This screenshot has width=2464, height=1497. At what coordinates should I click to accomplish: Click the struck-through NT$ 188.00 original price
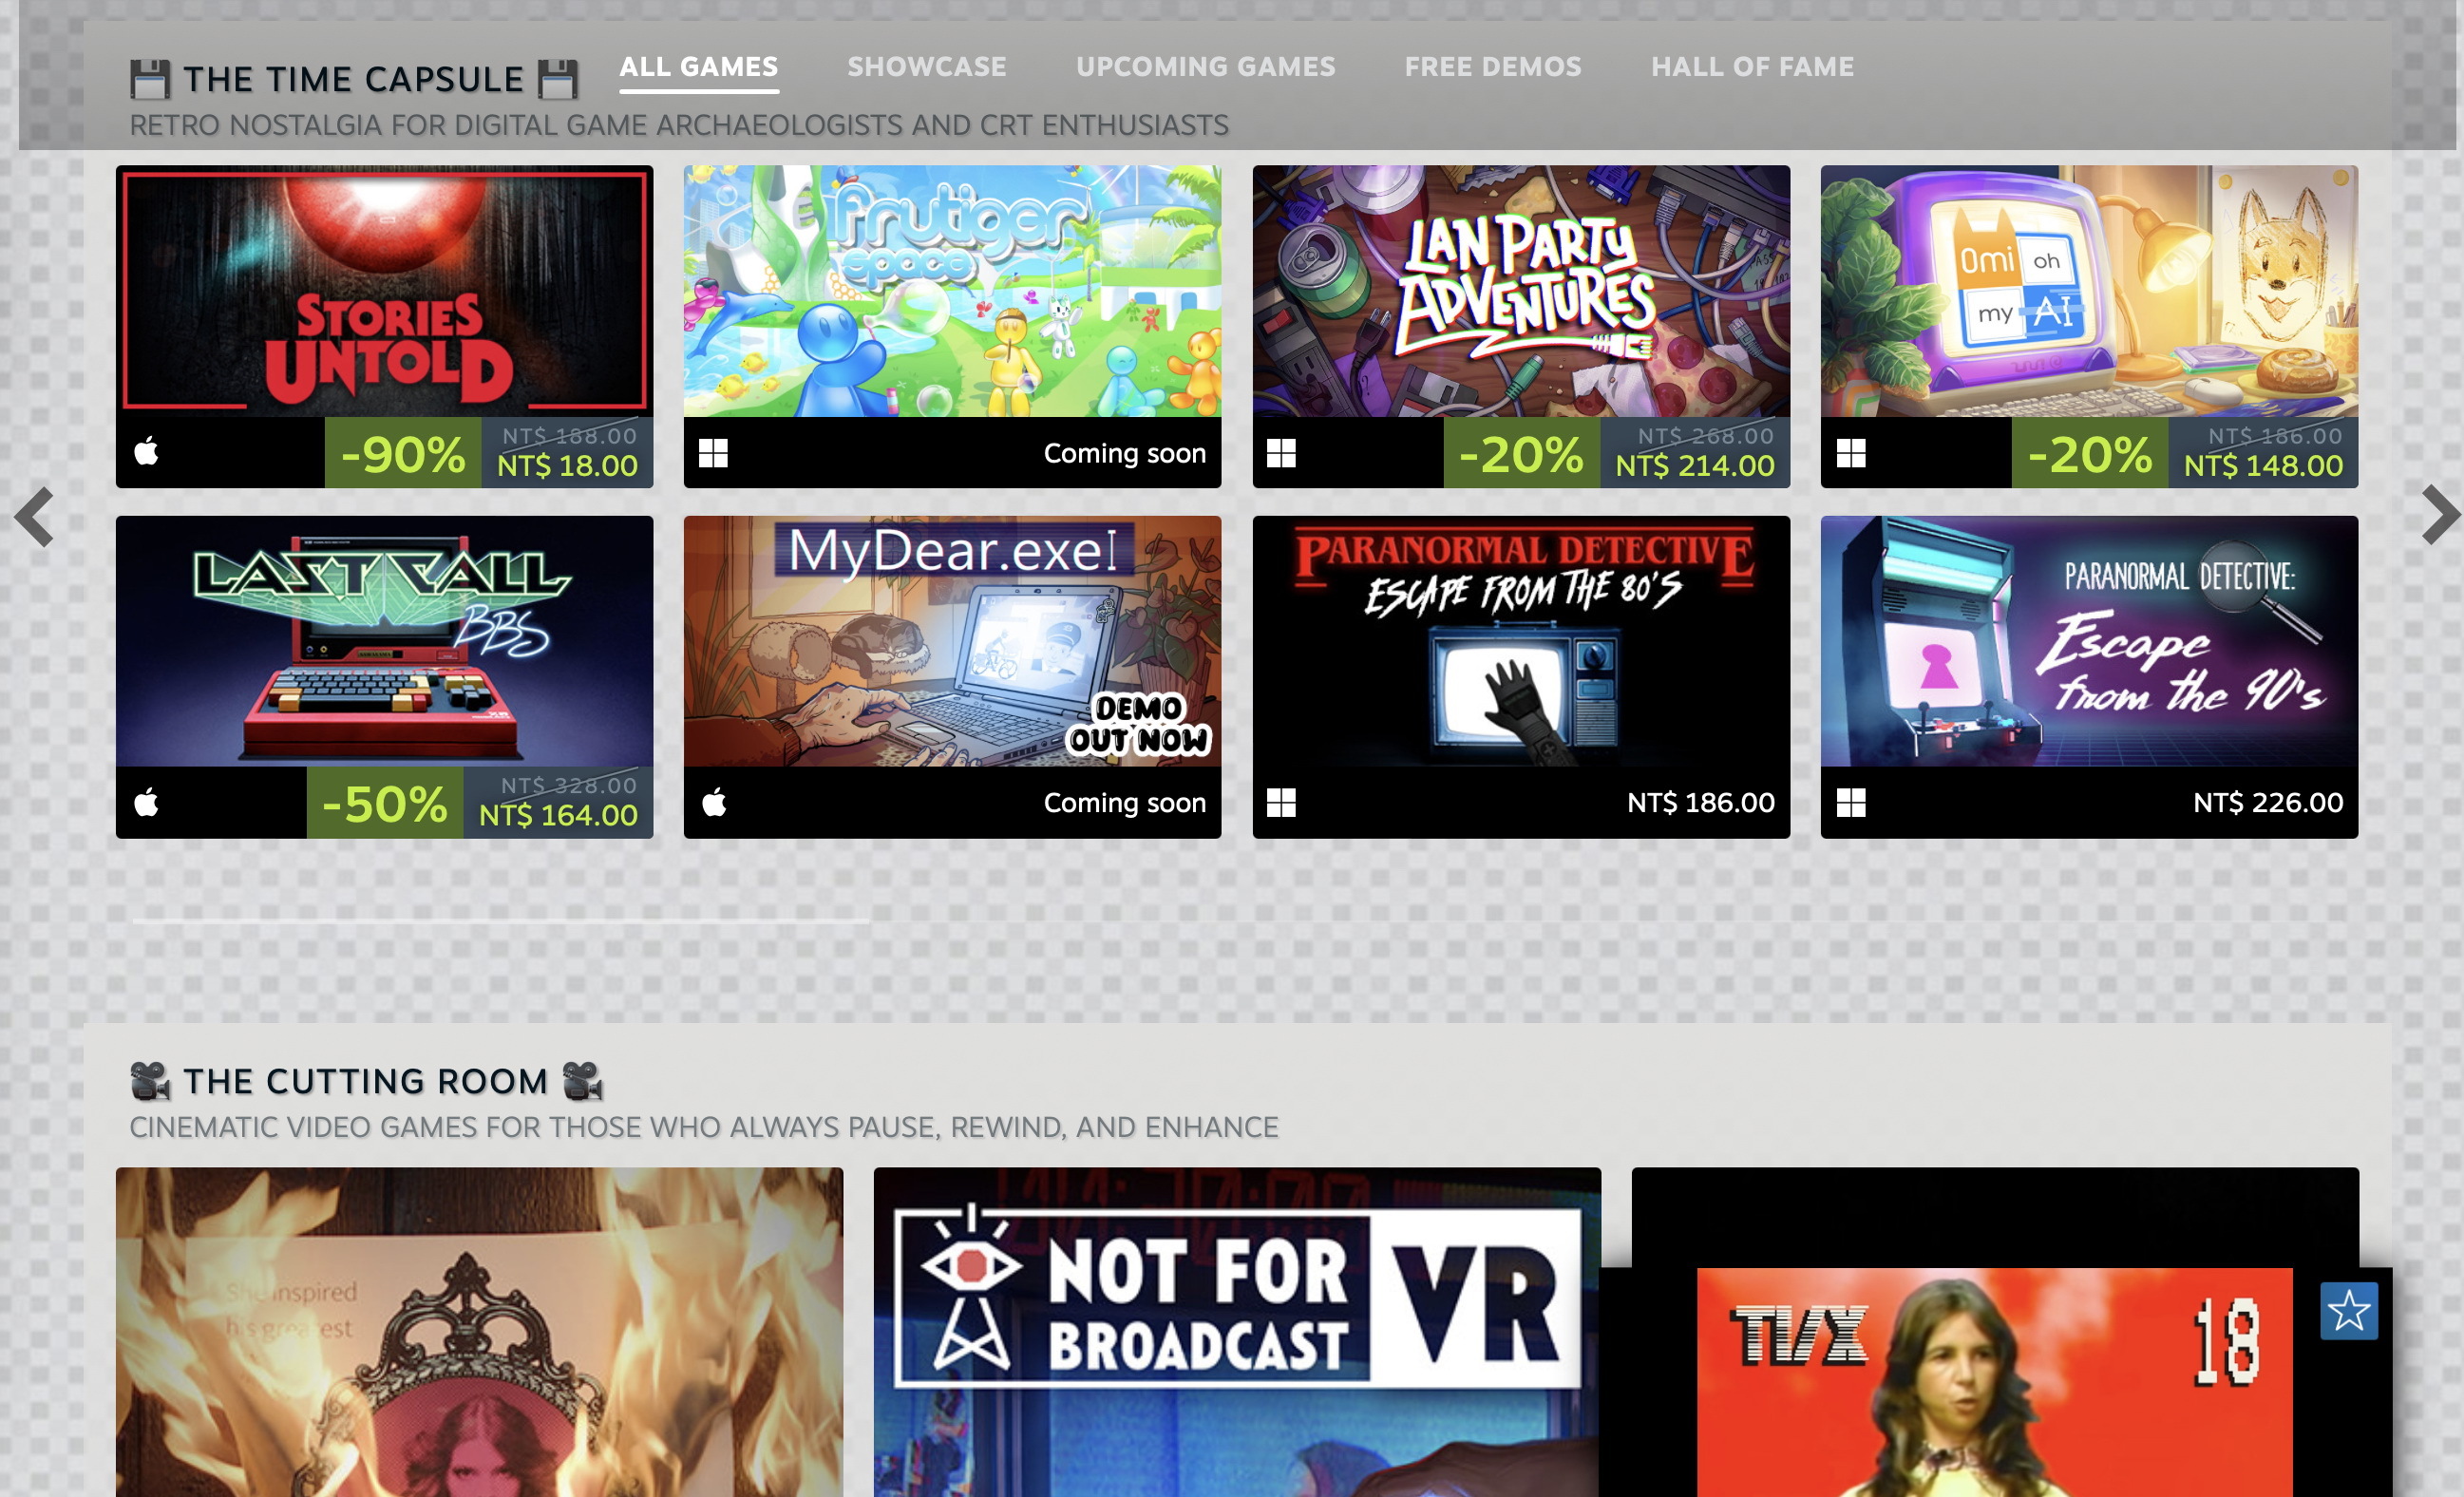coord(569,435)
